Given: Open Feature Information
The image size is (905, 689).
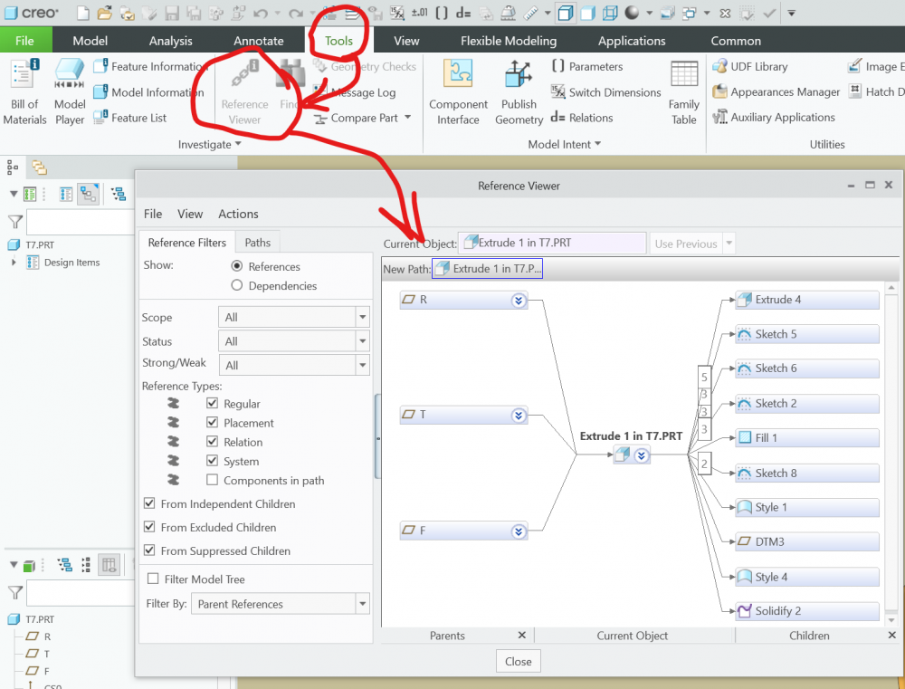Looking at the screenshot, I should point(149,66).
